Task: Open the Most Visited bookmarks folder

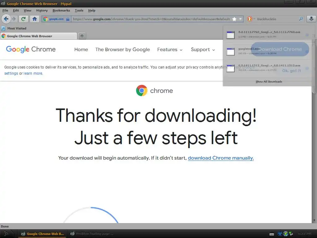Action: tap(14, 28)
